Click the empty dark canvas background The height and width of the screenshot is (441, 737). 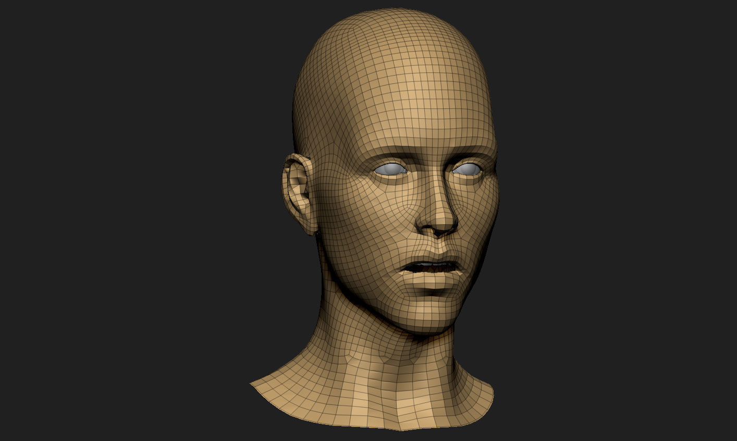point(104,78)
